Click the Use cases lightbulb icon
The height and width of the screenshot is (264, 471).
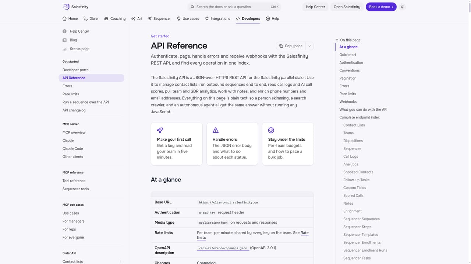coord(179,18)
